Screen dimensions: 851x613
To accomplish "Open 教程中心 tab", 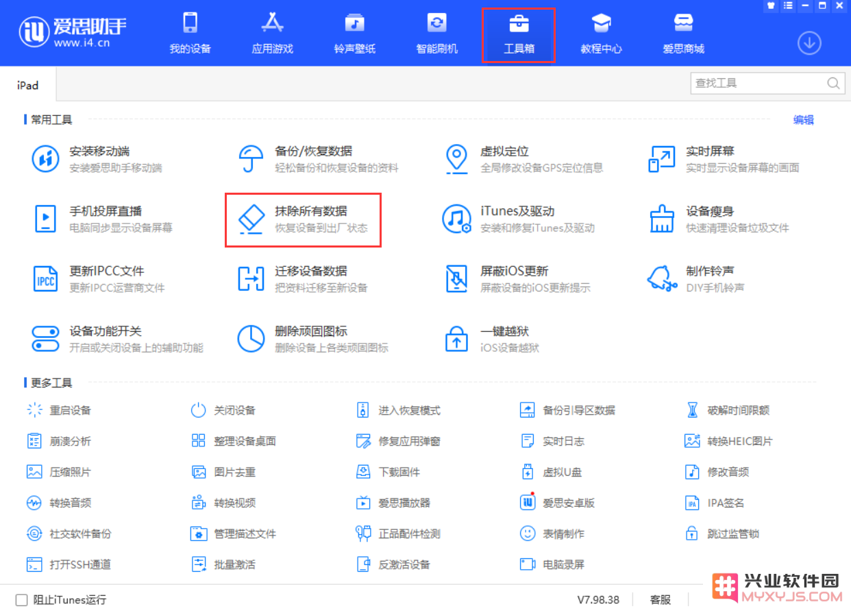I will 601,33.
